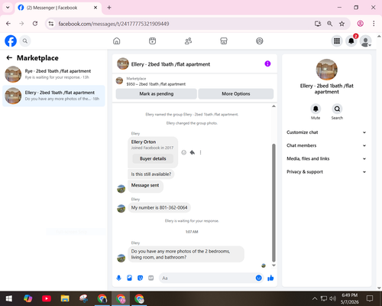Open File Explorer from taskbar
Viewport: 382px width, 306px height.
(65, 298)
